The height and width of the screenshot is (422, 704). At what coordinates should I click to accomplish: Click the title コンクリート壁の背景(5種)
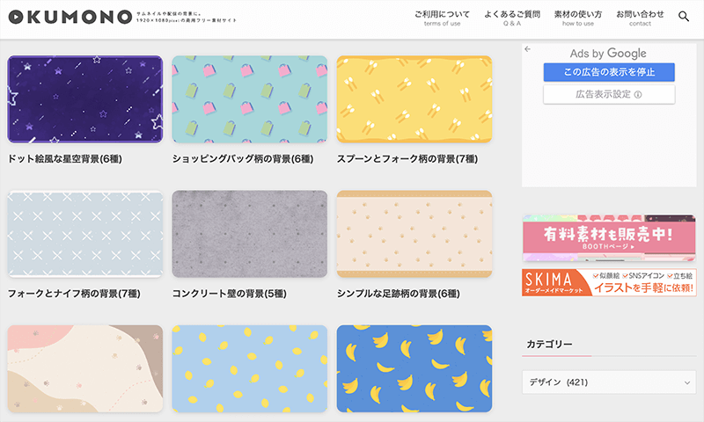230,294
